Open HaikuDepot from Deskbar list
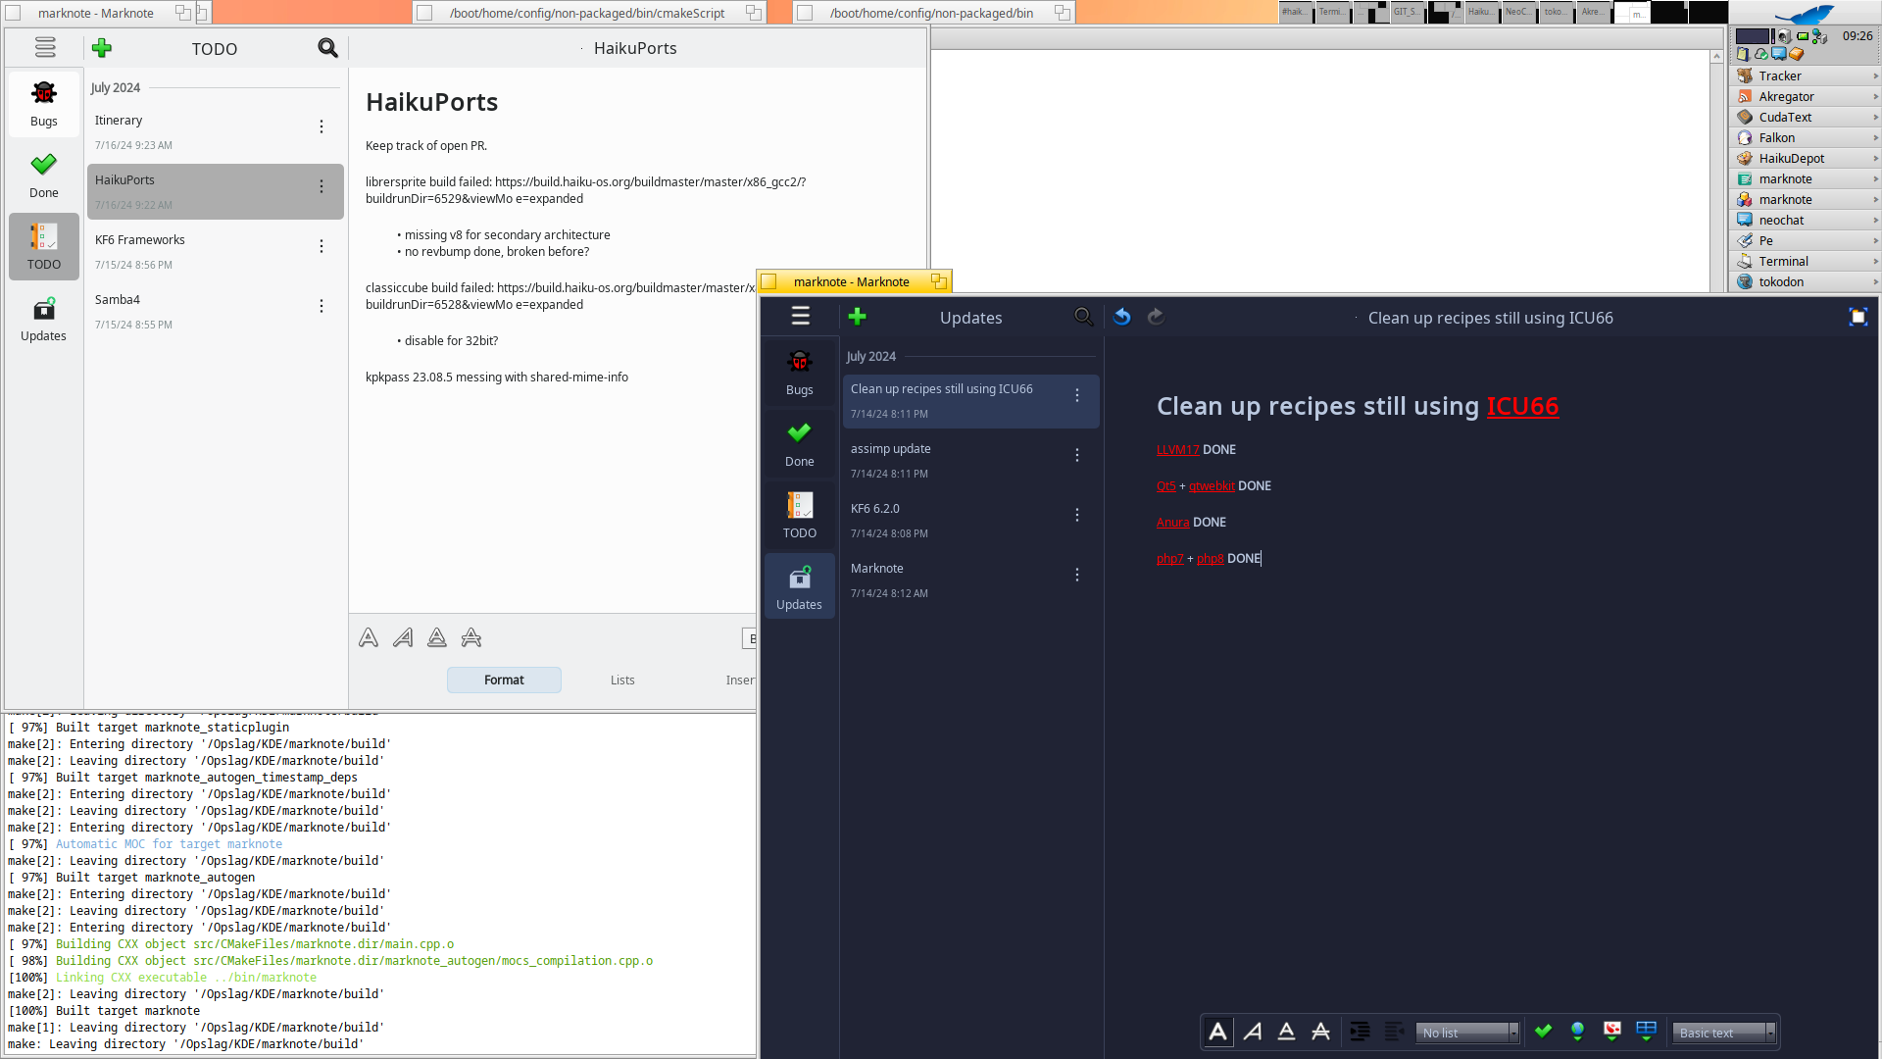1882x1059 pixels. pyautogui.click(x=1805, y=158)
